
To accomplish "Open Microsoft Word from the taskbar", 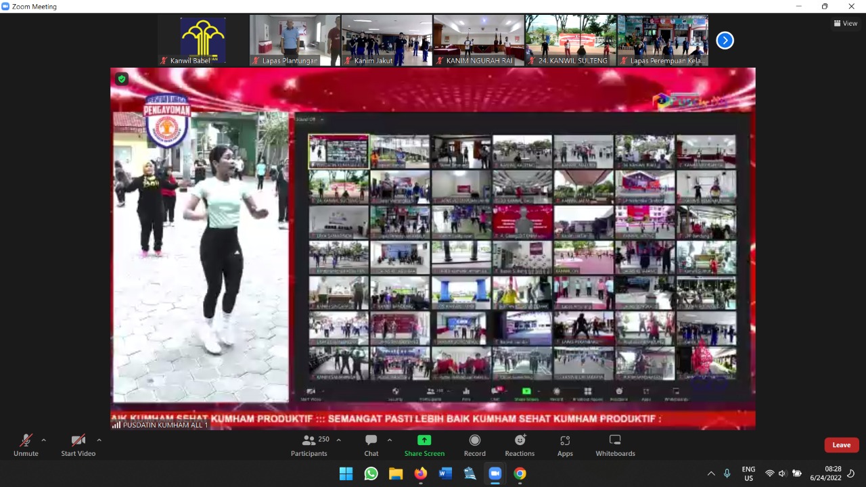I will (445, 473).
